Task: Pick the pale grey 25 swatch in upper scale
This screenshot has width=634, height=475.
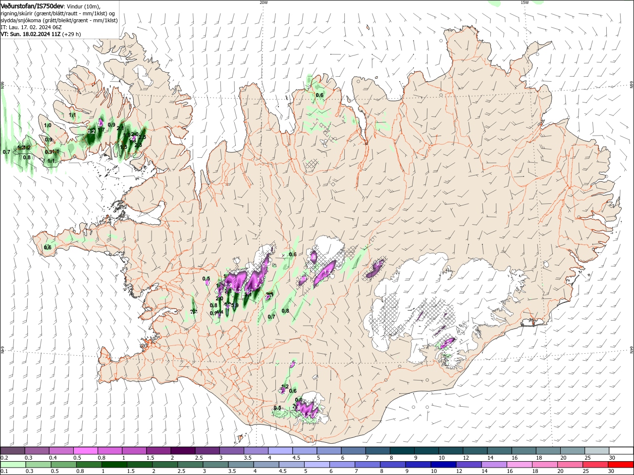Action: pos(597,451)
